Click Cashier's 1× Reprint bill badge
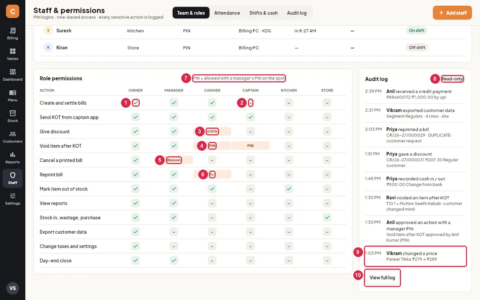The height and width of the screenshot is (300, 480). (212, 174)
